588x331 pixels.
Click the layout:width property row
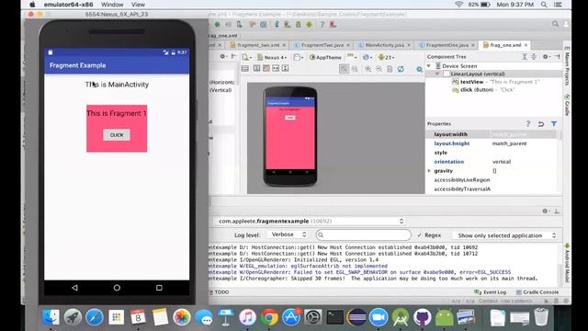tap(492, 134)
